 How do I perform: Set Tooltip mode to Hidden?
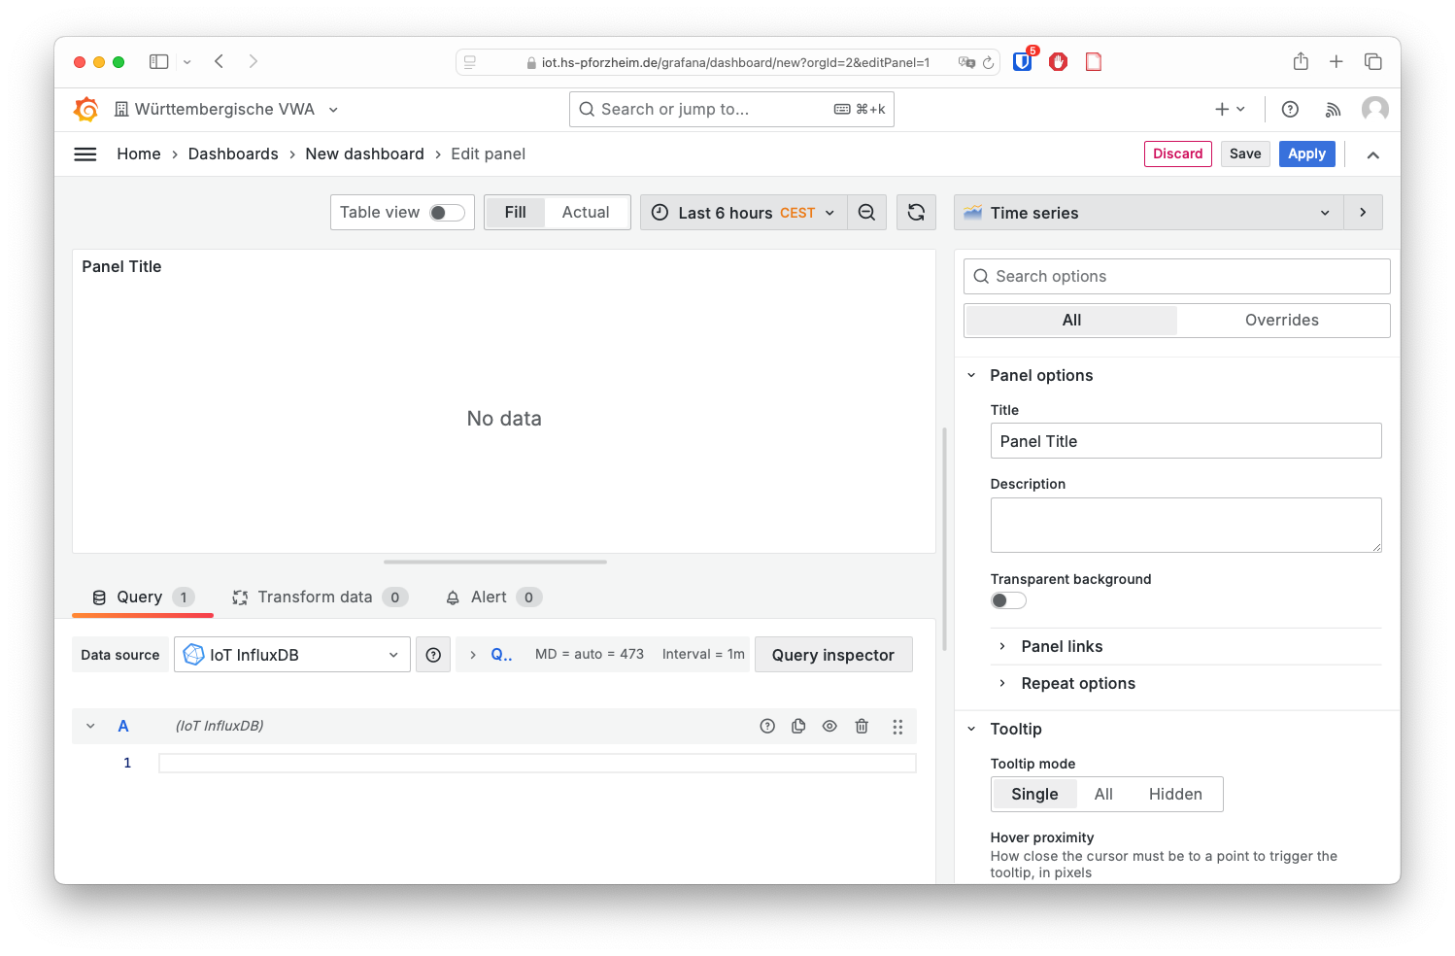pyautogui.click(x=1175, y=794)
